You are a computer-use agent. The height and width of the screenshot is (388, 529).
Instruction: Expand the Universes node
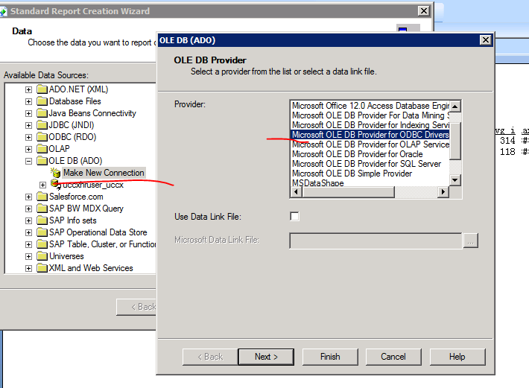point(28,256)
